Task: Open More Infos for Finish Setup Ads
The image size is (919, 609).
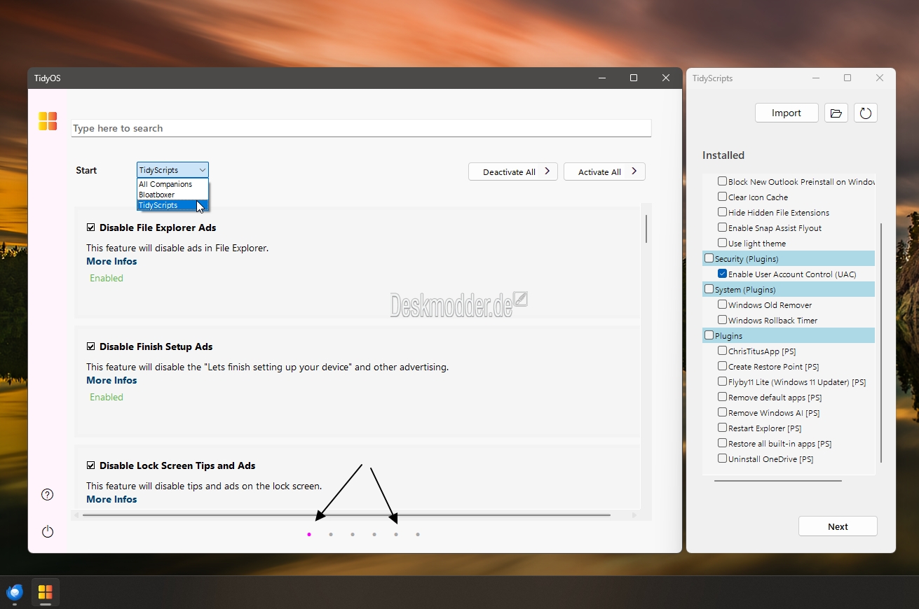Action: click(111, 380)
